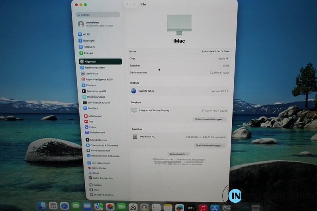Open Wallet & Apple Pay settings

coord(102,178)
